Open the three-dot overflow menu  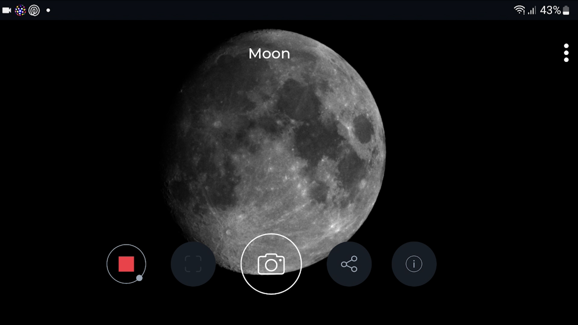pos(566,53)
